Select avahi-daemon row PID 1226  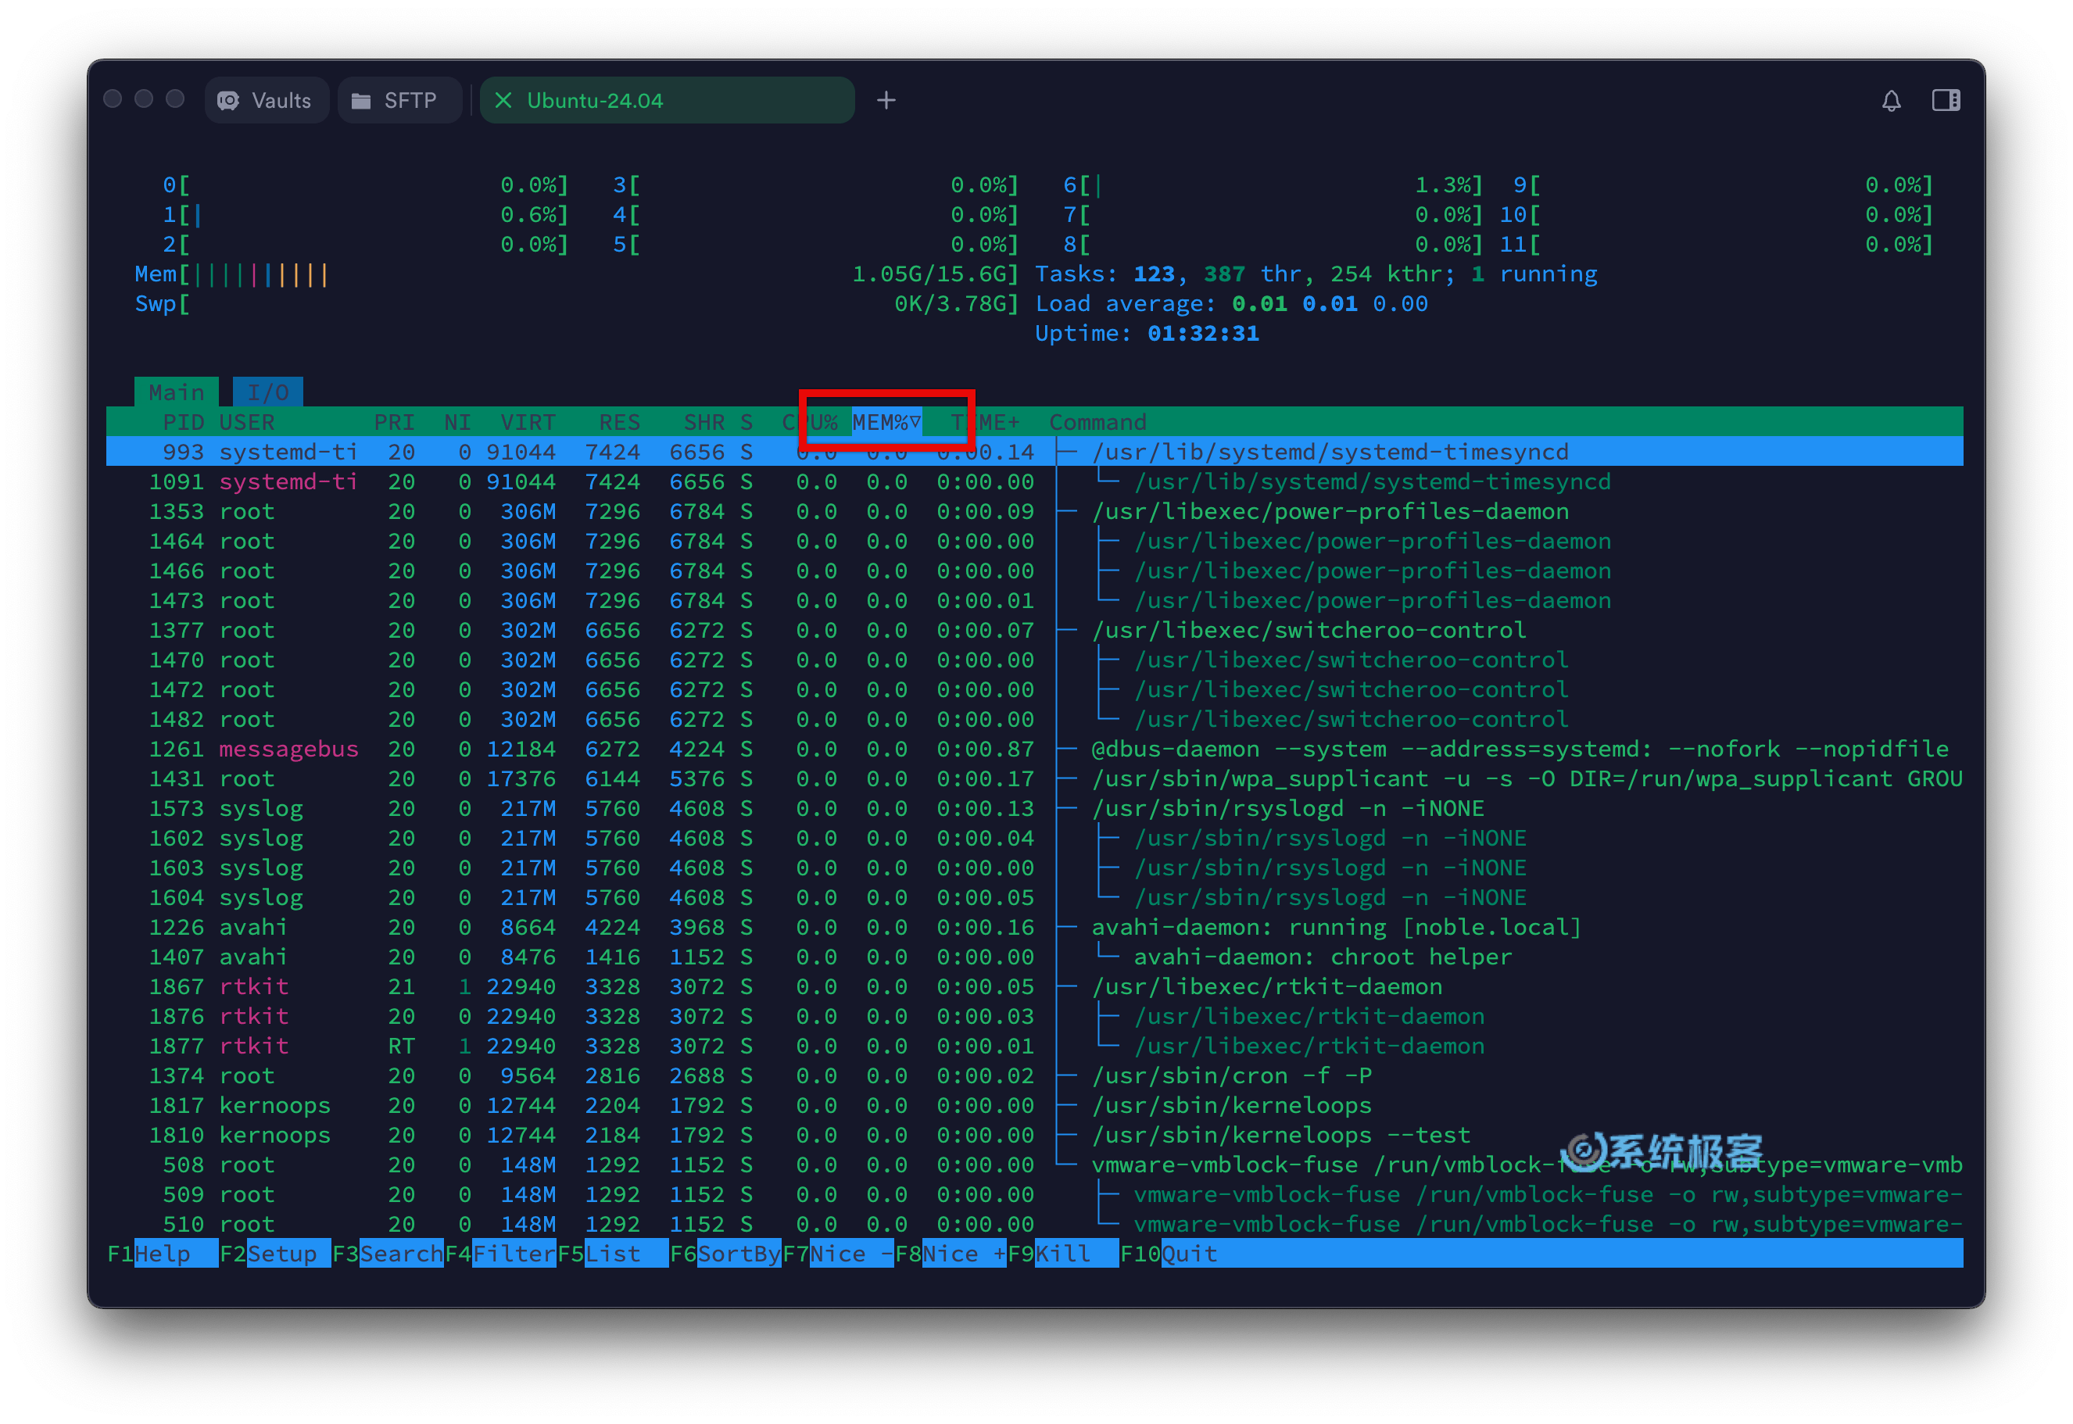(x=1034, y=927)
